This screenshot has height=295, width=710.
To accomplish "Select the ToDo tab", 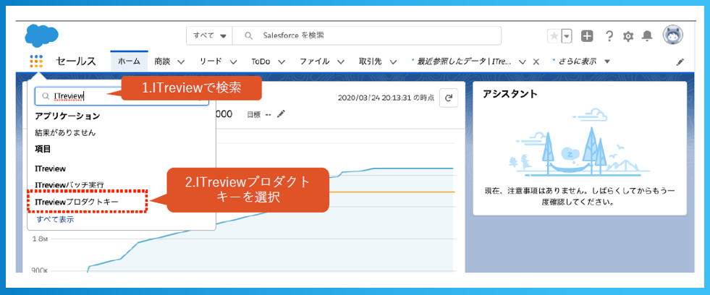I will [x=261, y=61].
